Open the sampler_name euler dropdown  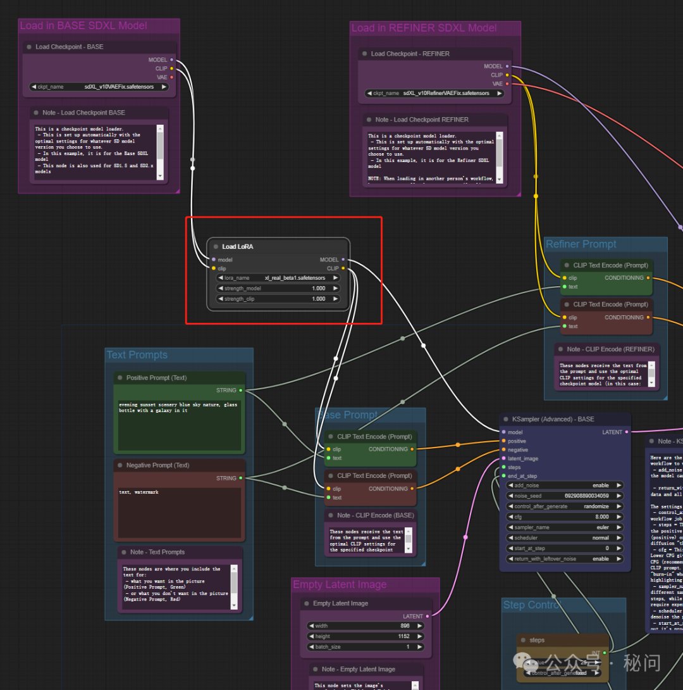tap(565, 527)
